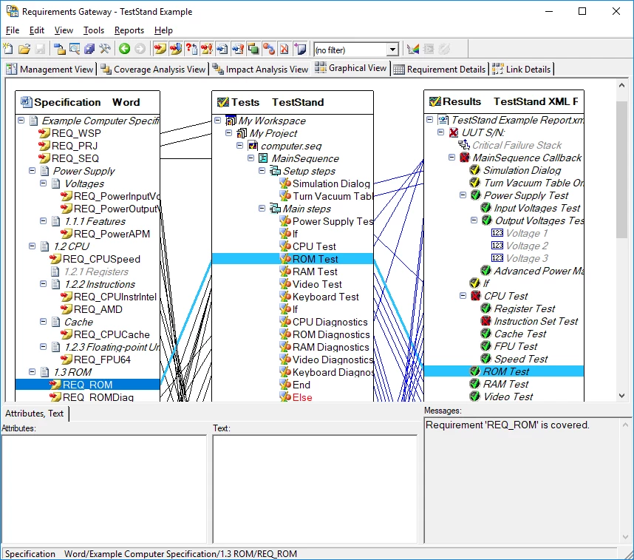Select Speed Test in the Results tree
This screenshot has height=560, width=634.
tap(521, 359)
